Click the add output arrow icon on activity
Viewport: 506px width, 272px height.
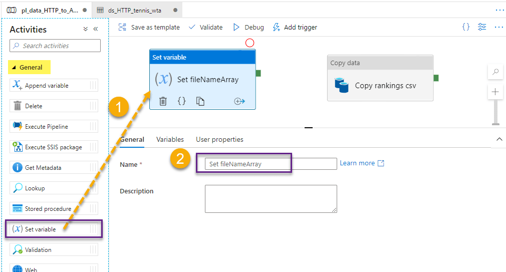pos(239,101)
